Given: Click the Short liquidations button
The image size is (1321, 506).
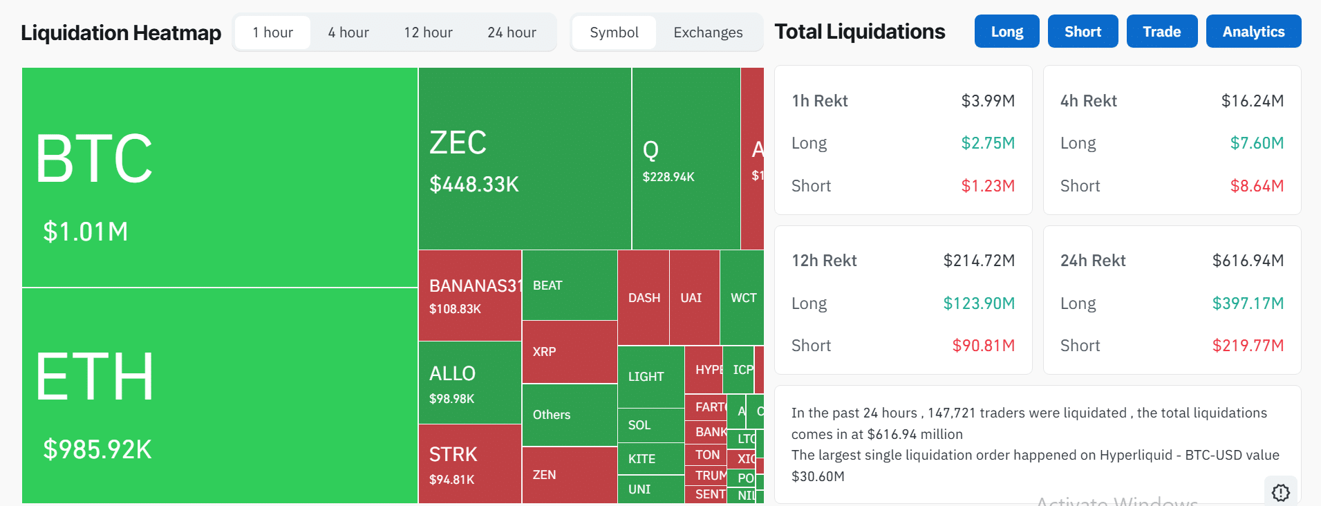Looking at the screenshot, I should [x=1083, y=31].
